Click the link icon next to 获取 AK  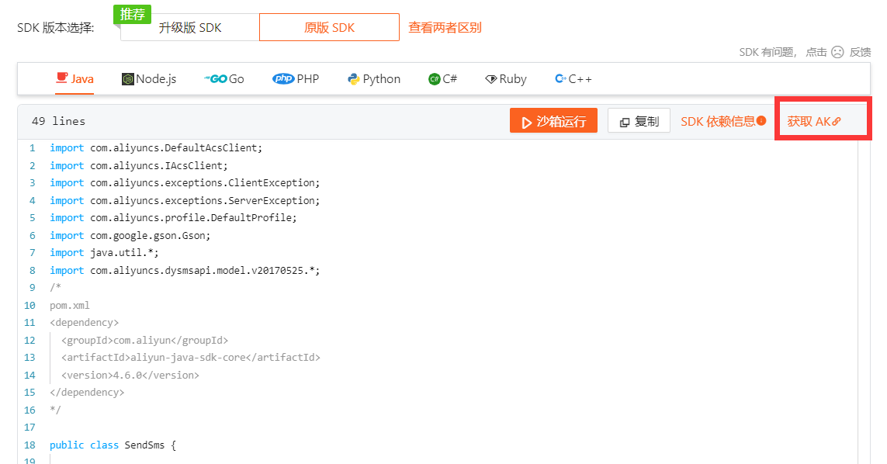click(x=836, y=122)
